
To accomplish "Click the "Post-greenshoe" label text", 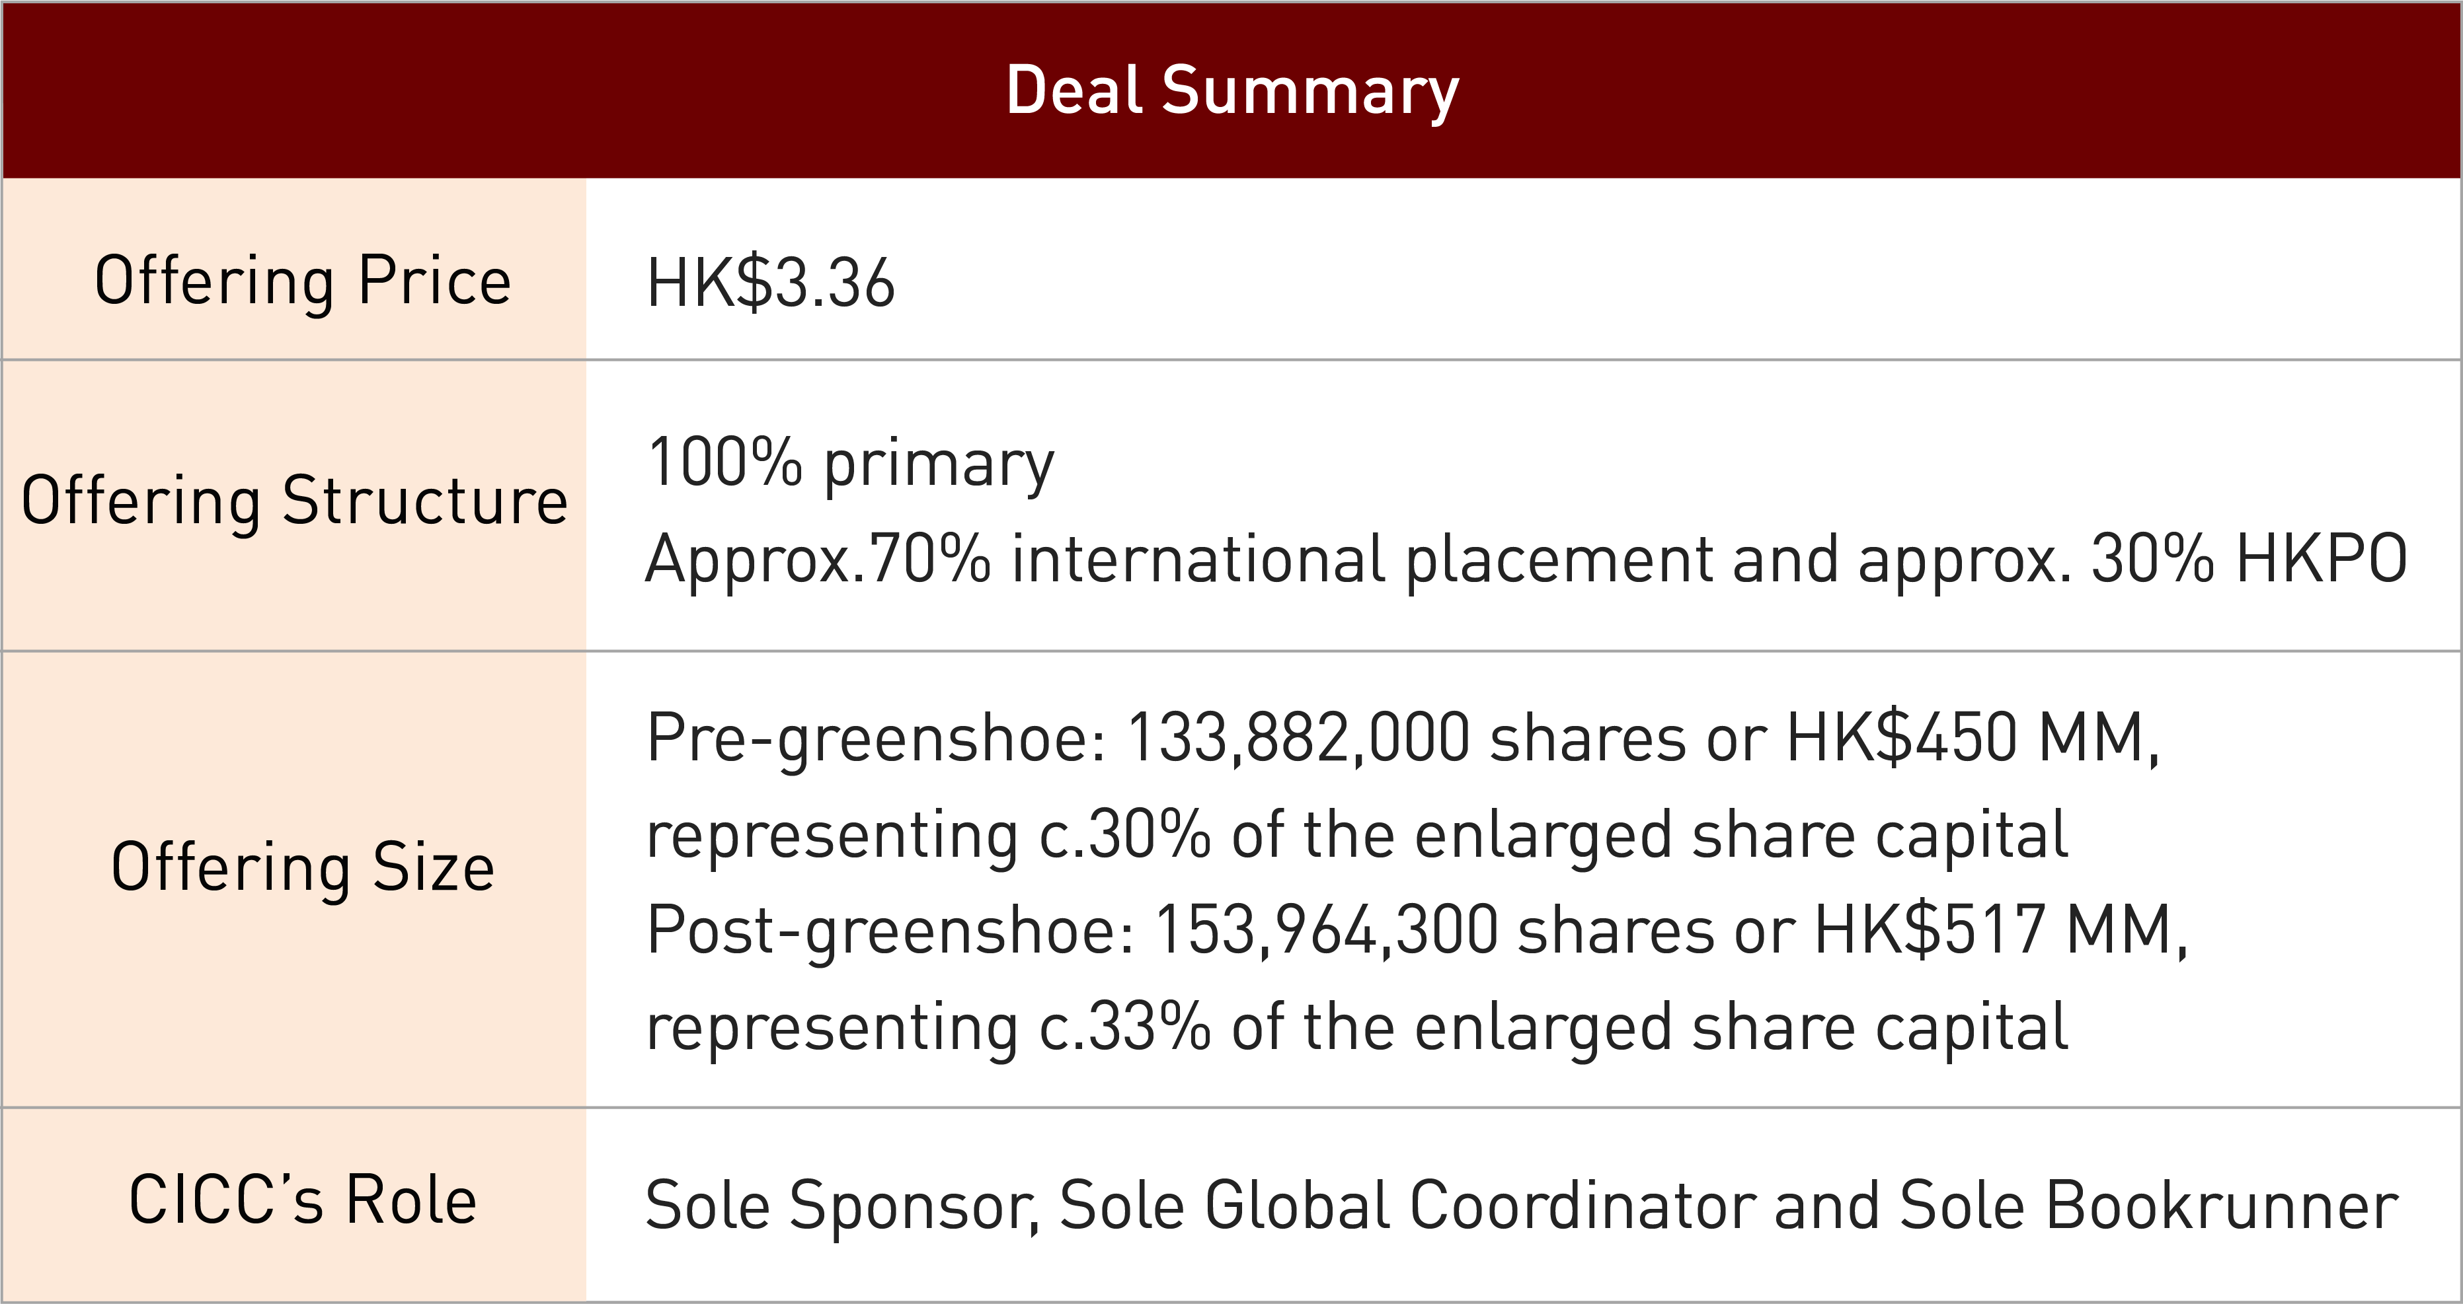I will click(889, 931).
